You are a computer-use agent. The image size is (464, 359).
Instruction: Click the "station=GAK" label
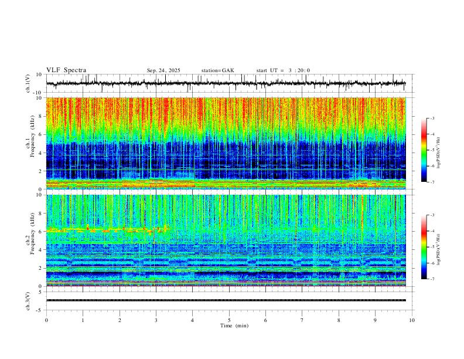point(217,70)
